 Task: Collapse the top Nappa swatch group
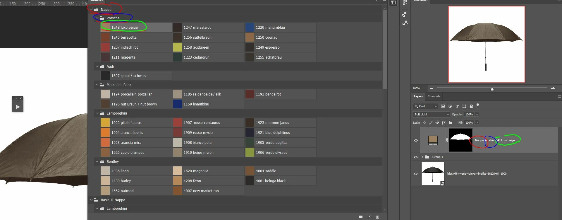pyautogui.click(x=91, y=10)
